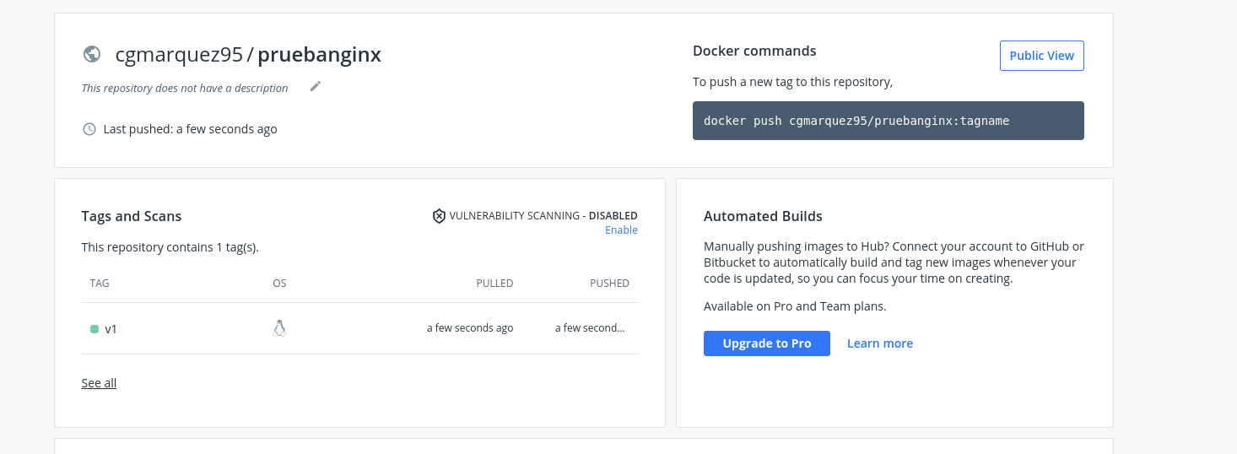Click the Upgrade to Pro button
Screen dimensions: 1237x454
[766, 343]
